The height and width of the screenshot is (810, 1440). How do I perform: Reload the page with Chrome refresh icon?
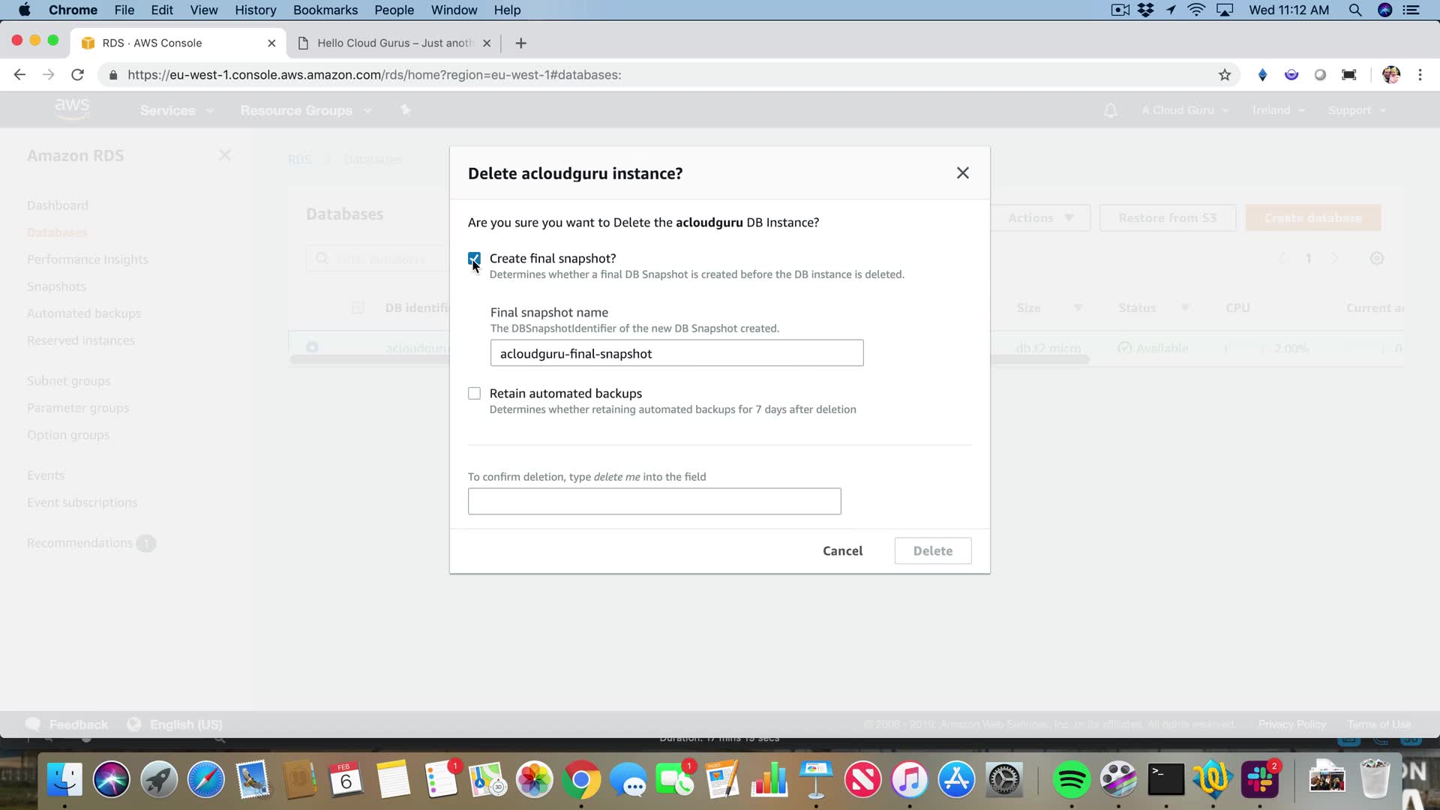point(77,75)
